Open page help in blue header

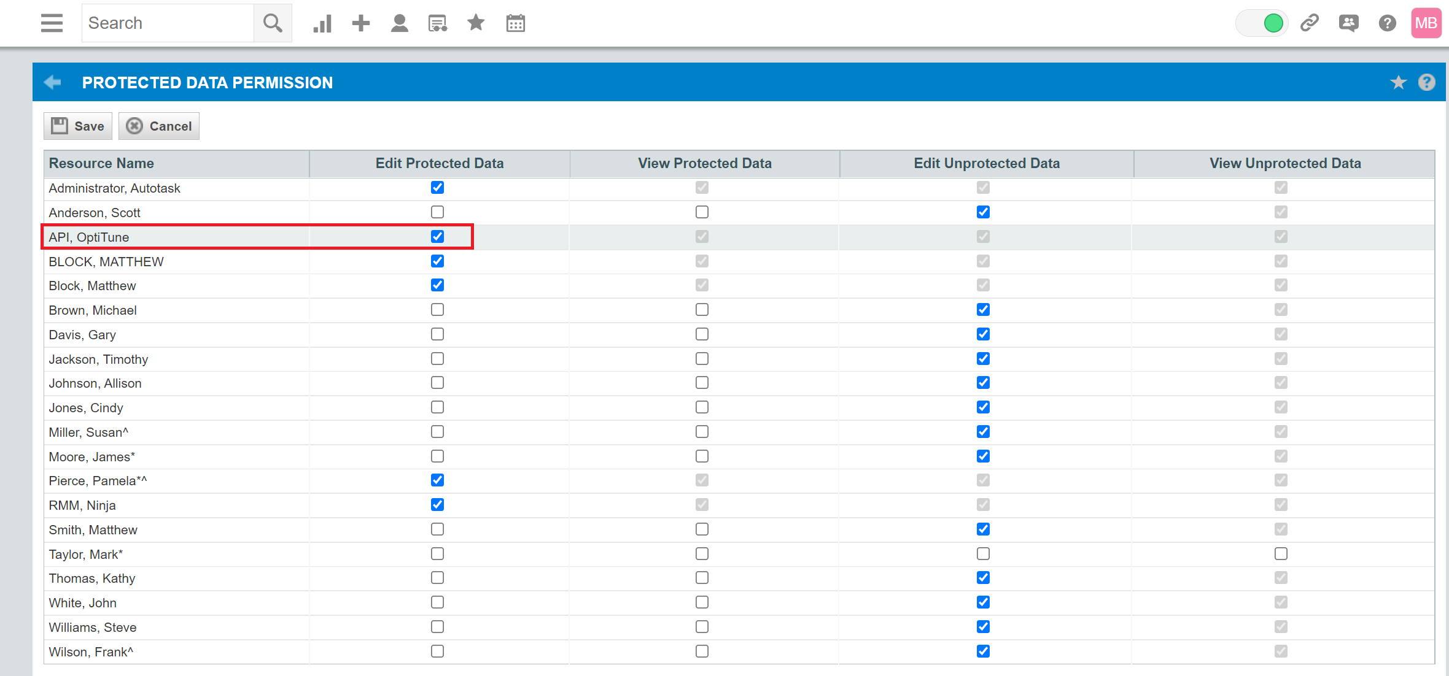[1427, 82]
